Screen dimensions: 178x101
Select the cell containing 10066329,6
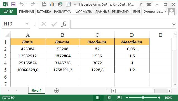pos(28,70)
